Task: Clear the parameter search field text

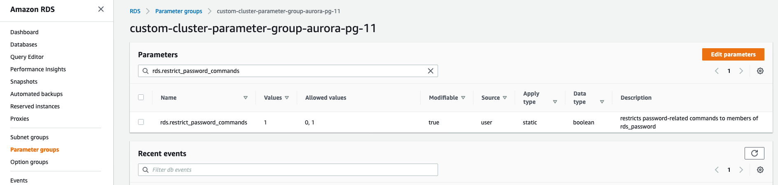Action: 431,71
